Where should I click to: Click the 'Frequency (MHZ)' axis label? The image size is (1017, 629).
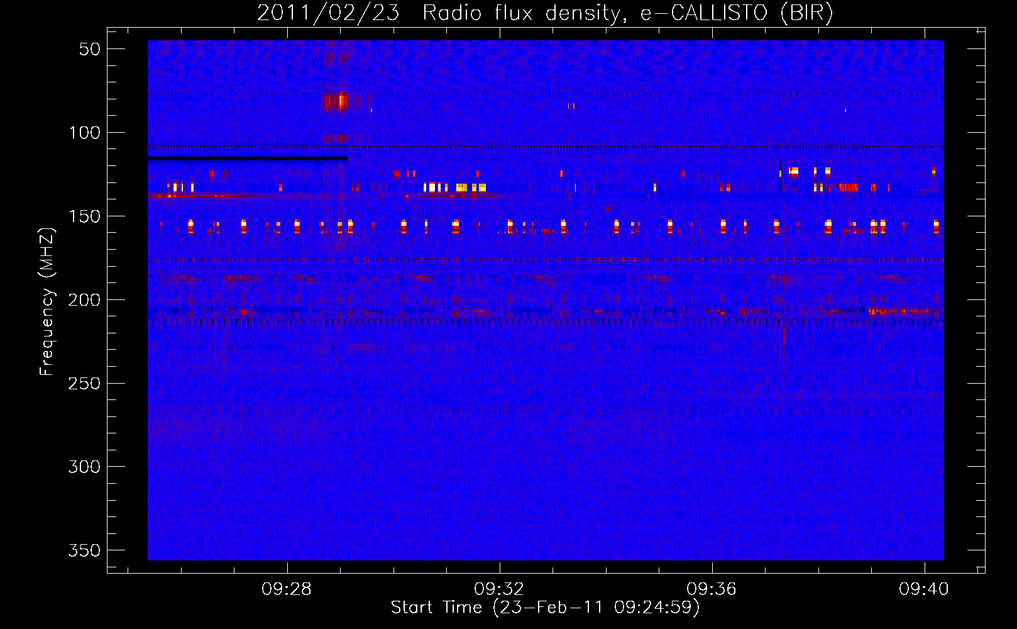[x=47, y=301]
